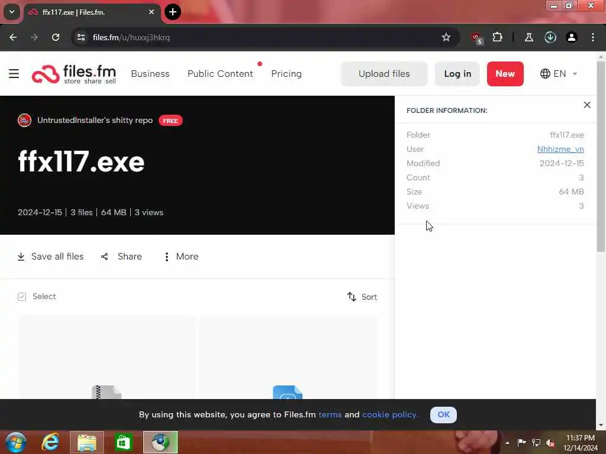Click the Upload files button
Image resolution: width=606 pixels, height=454 pixels.
click(383, 73)
